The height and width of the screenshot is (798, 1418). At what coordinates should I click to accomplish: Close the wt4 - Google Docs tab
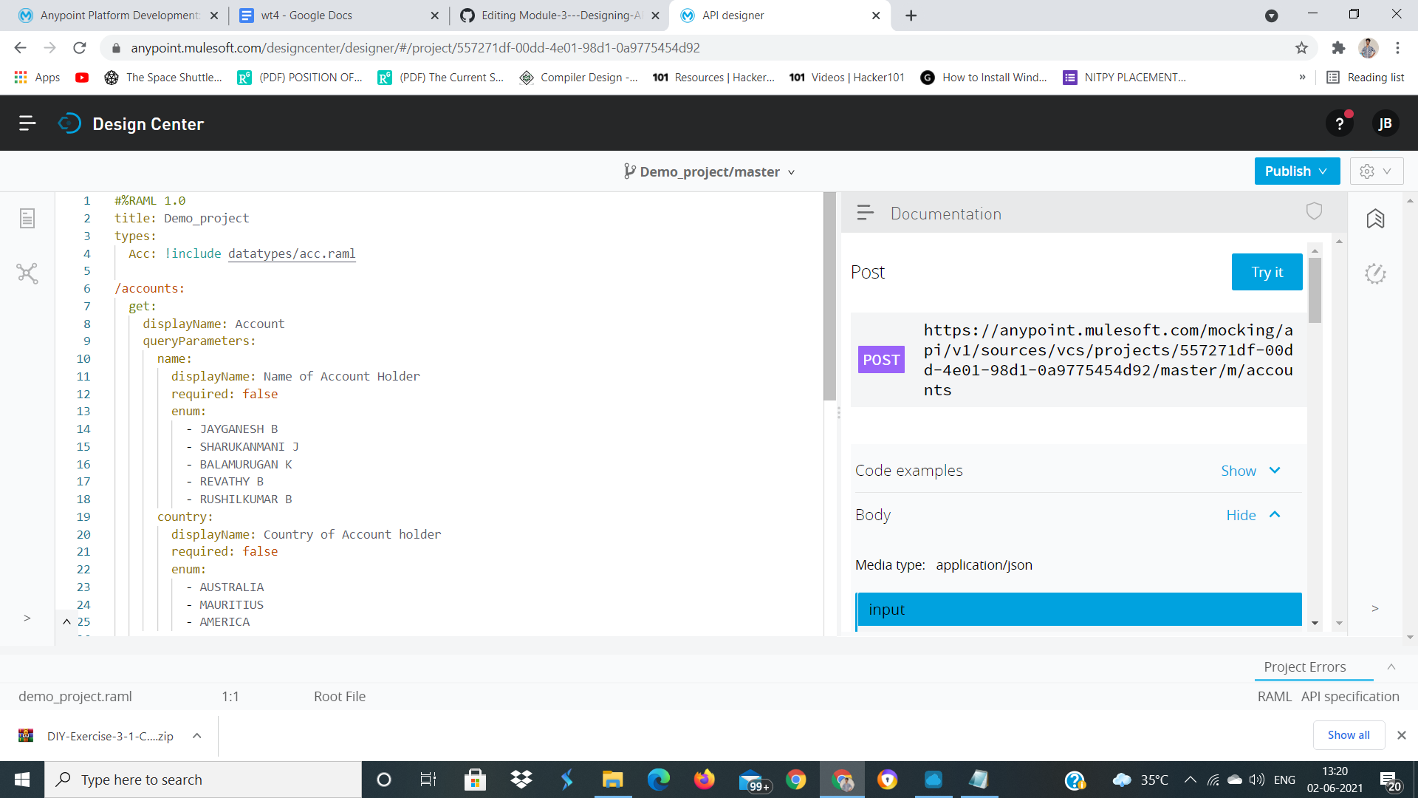434,16
